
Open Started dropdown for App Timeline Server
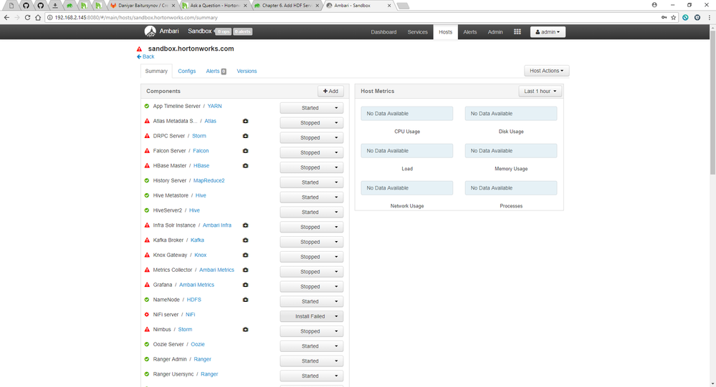click(312, 108)
